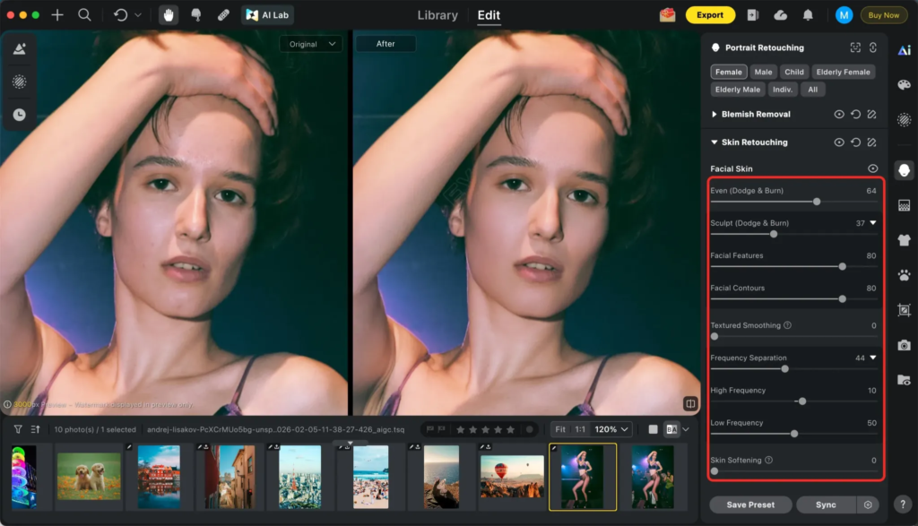Click the Facial Features slider handle
The image size is (918, 526).
coord(842,266)
